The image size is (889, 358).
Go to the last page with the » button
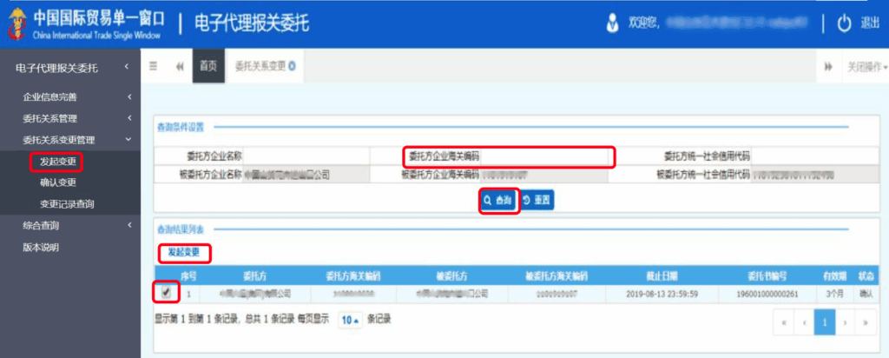[866, 322]
